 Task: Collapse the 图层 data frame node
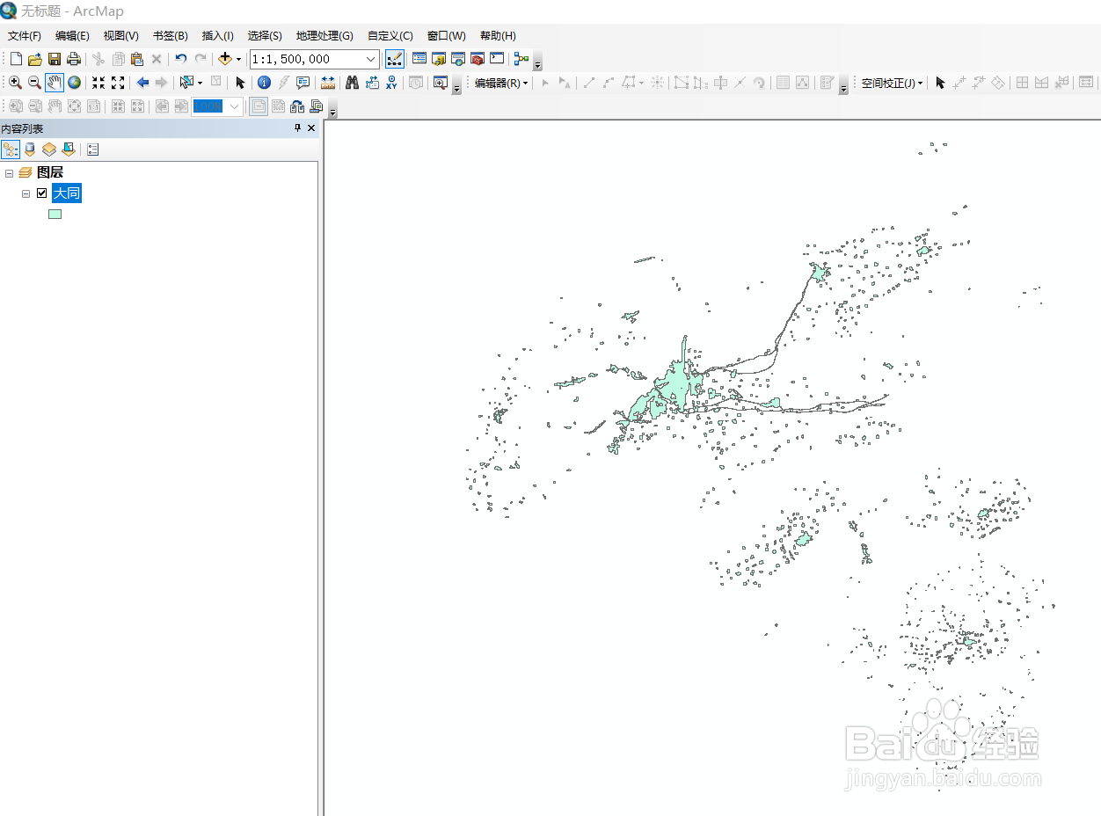(x=9, y=173)
